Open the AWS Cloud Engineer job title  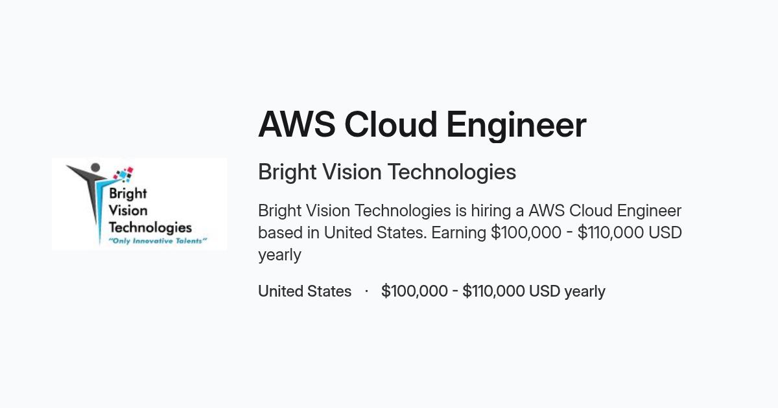(x=422, y=125)
